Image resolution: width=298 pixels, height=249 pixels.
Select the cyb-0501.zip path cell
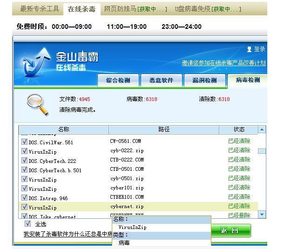click(127, 179)
